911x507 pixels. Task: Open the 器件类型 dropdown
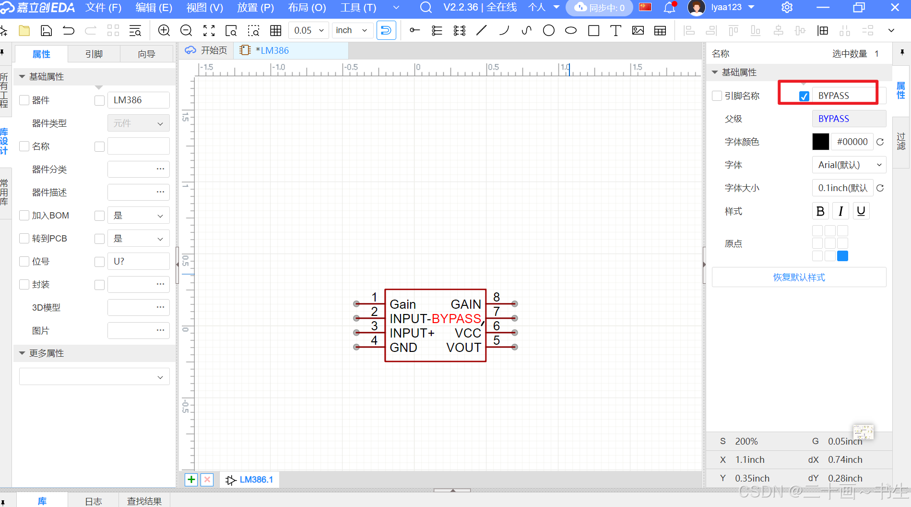(139, 123)
